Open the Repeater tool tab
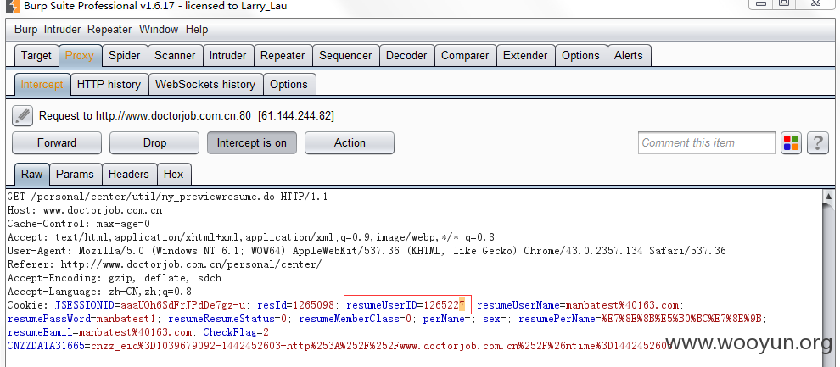 283,56
